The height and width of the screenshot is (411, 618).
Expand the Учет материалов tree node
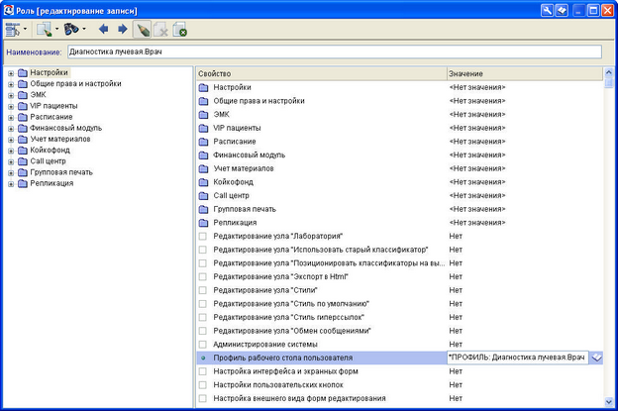pos(11,140)
